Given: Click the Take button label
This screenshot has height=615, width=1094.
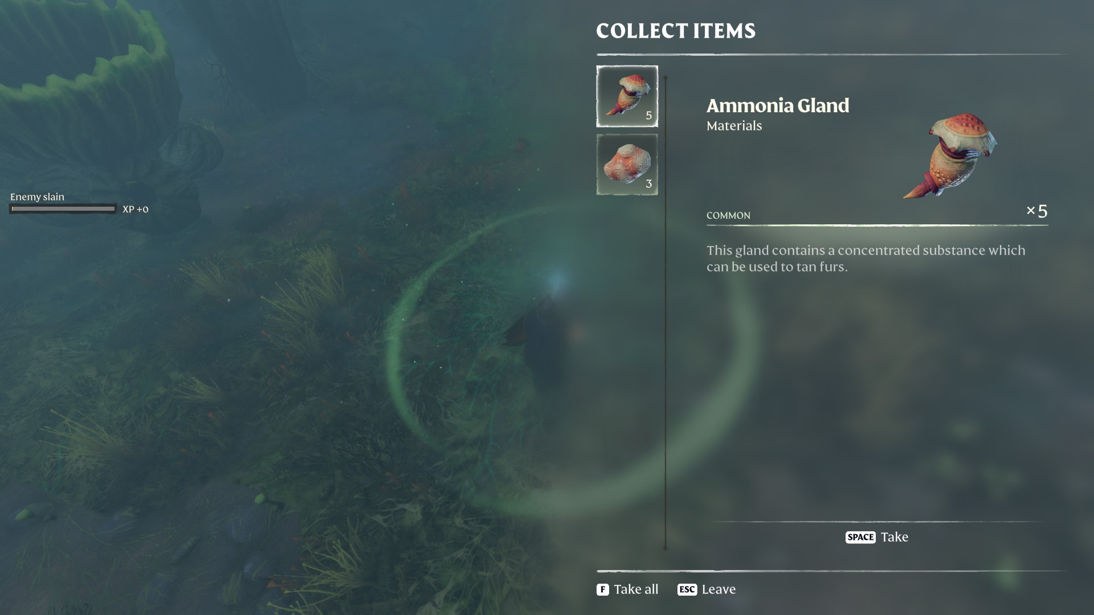Looking at the screenshot, I should (895, 537).
